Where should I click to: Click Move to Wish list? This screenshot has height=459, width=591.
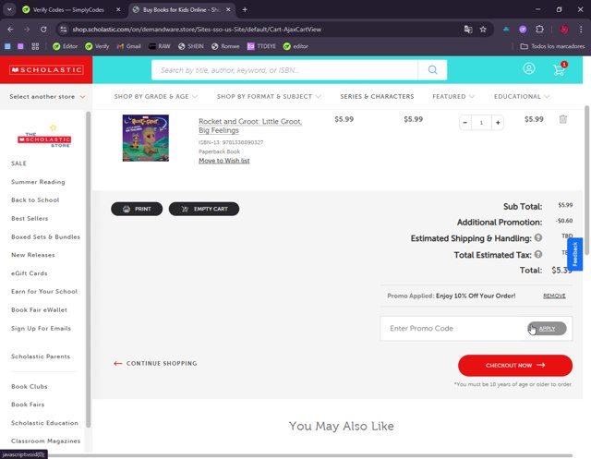tap(223, 161)
